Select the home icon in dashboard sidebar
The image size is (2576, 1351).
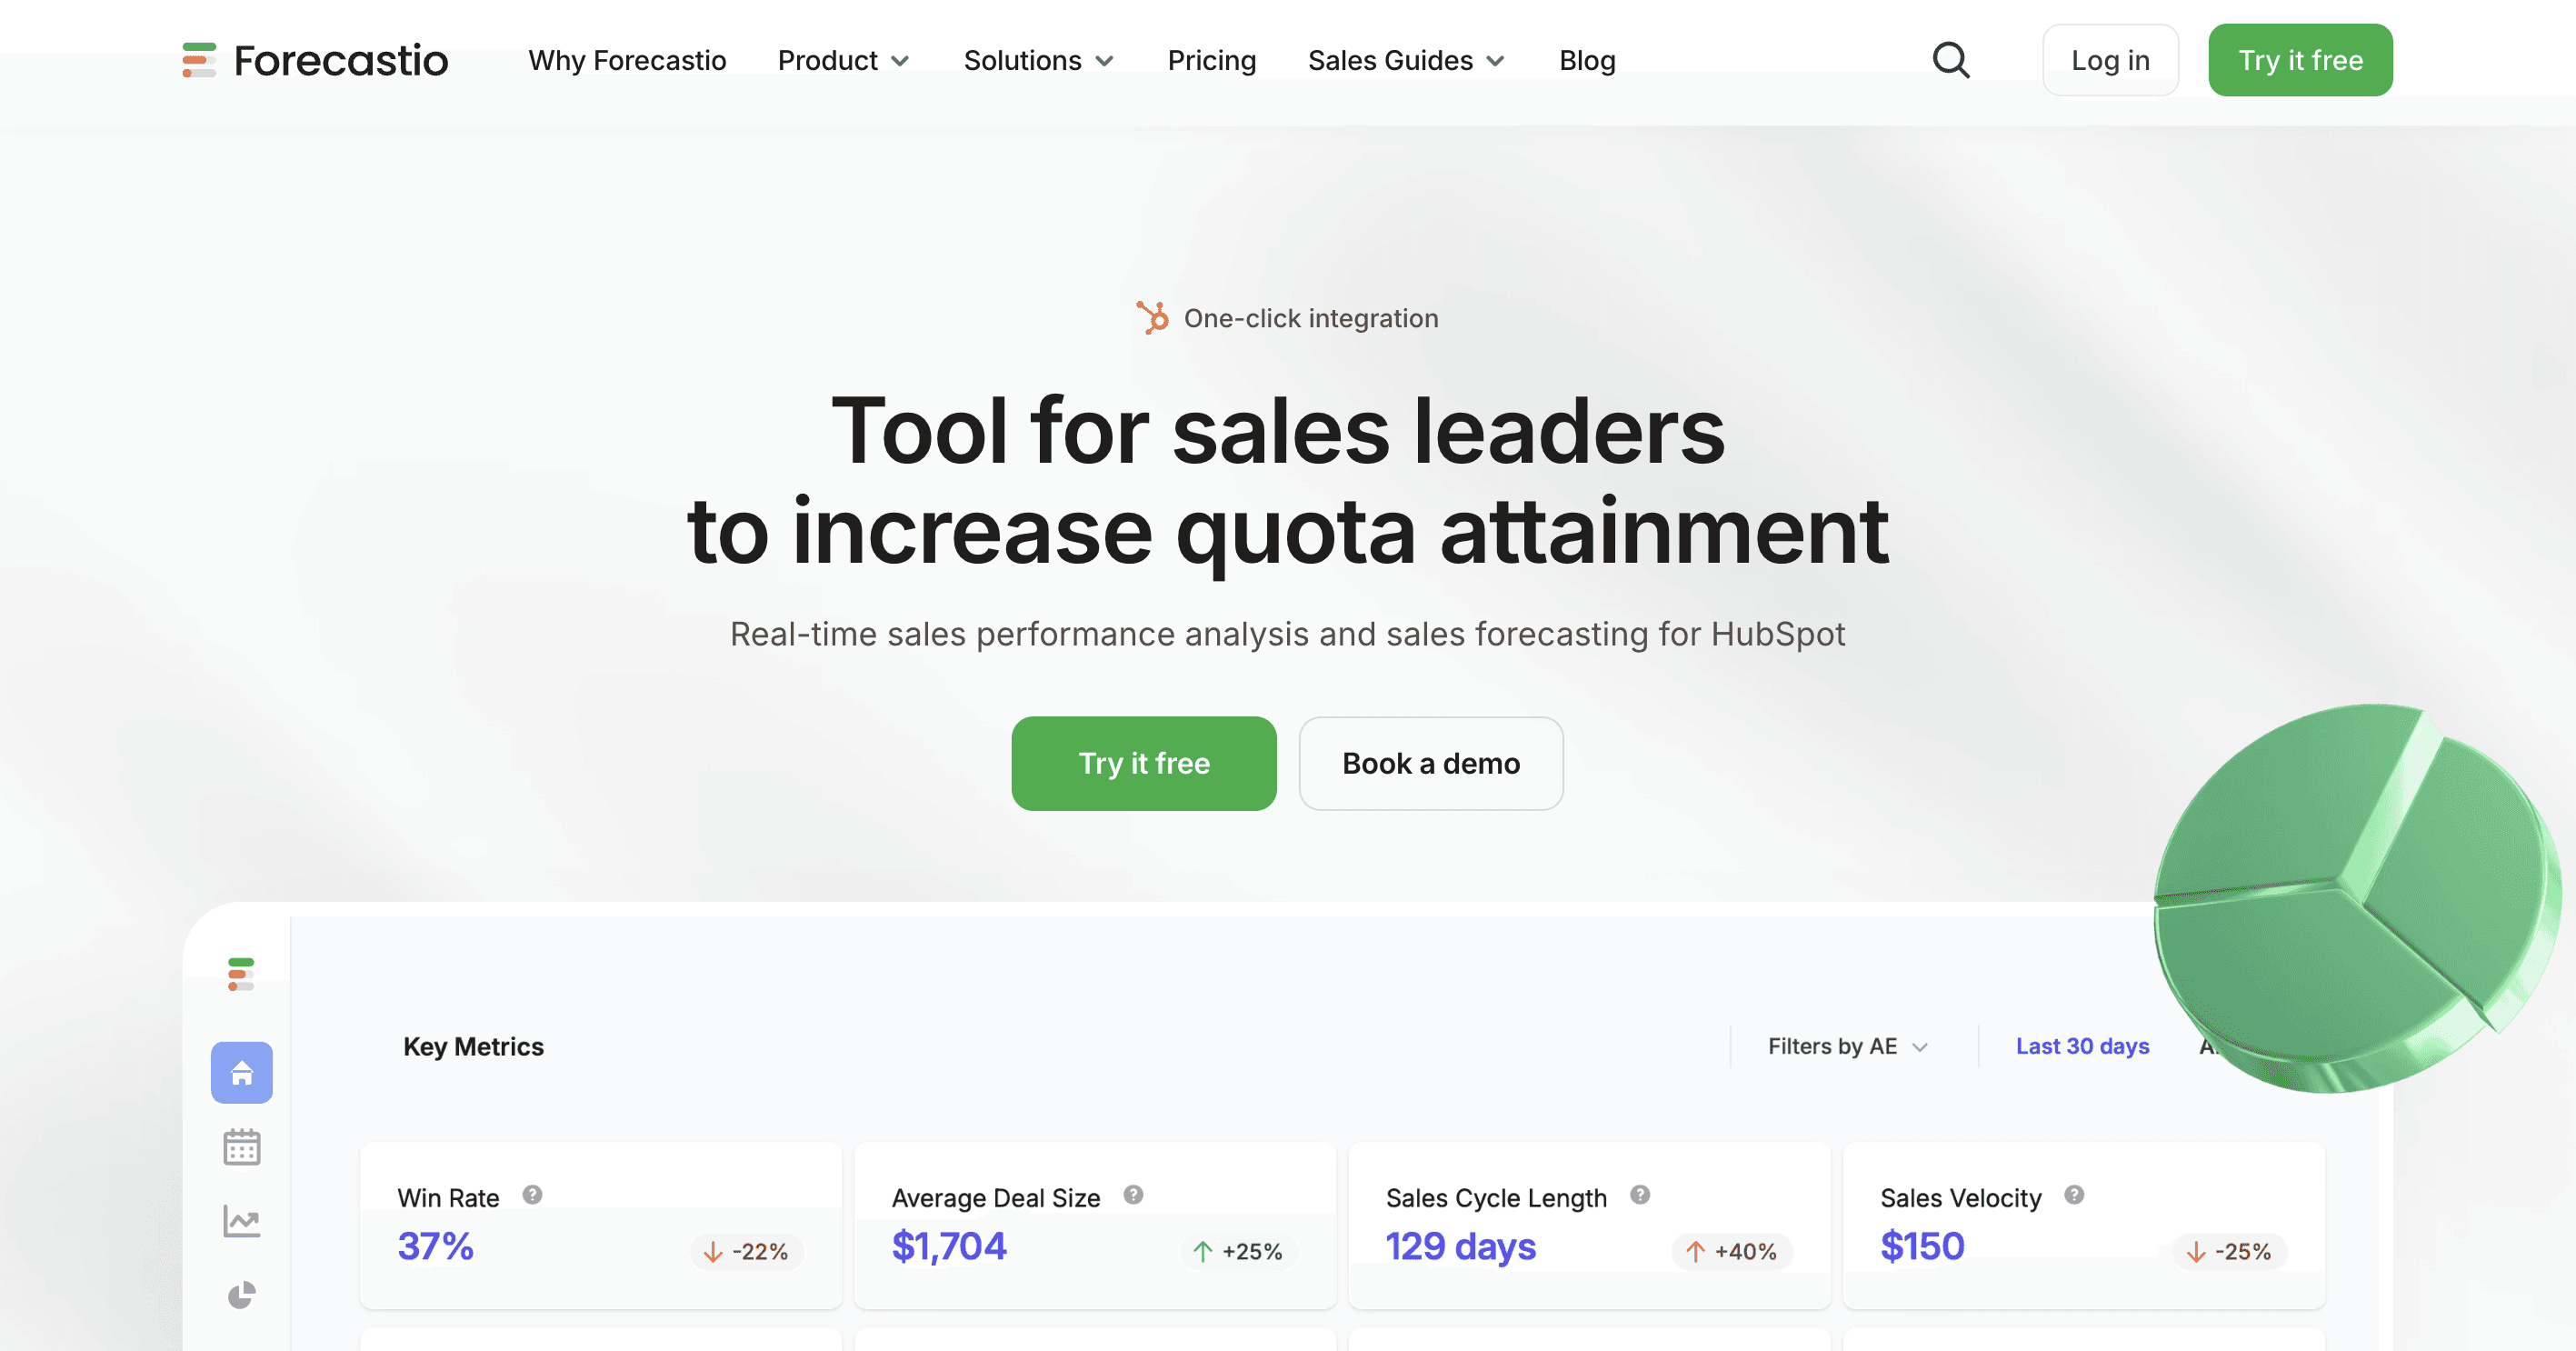(x=242, y=1073)
